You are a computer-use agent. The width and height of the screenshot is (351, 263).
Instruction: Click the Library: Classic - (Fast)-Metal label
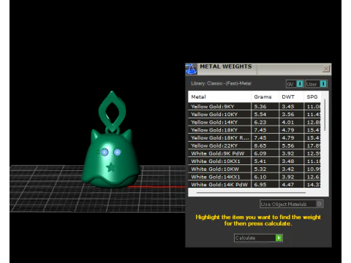coord(221,83)
